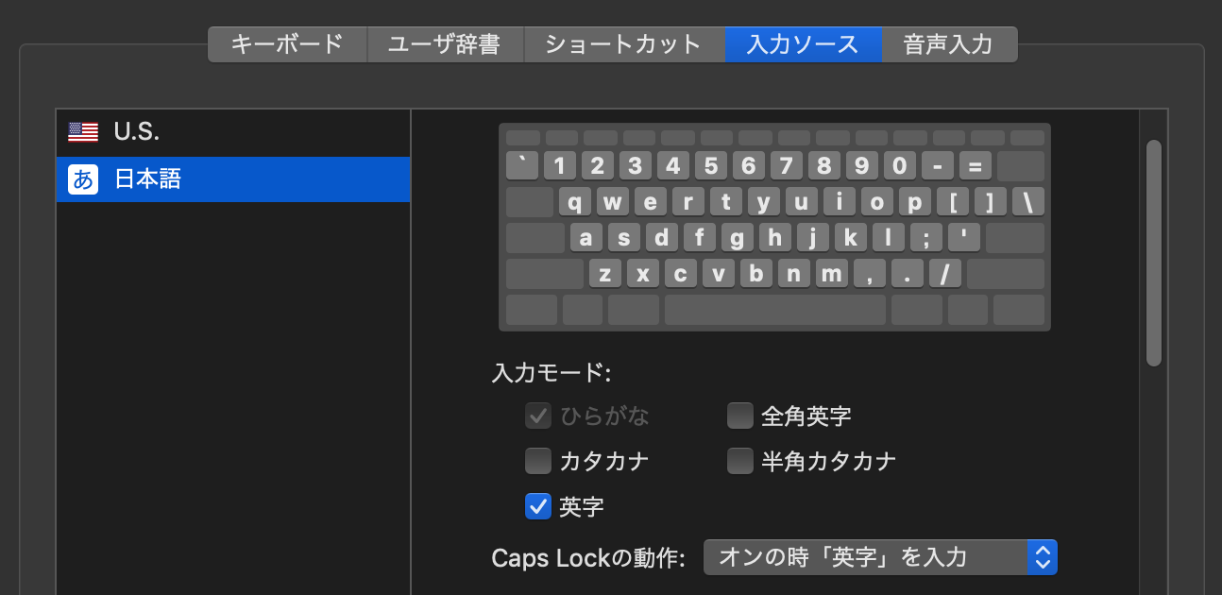
Task: Click the 入力ソース tab
Action: click(x=803, y=44)
